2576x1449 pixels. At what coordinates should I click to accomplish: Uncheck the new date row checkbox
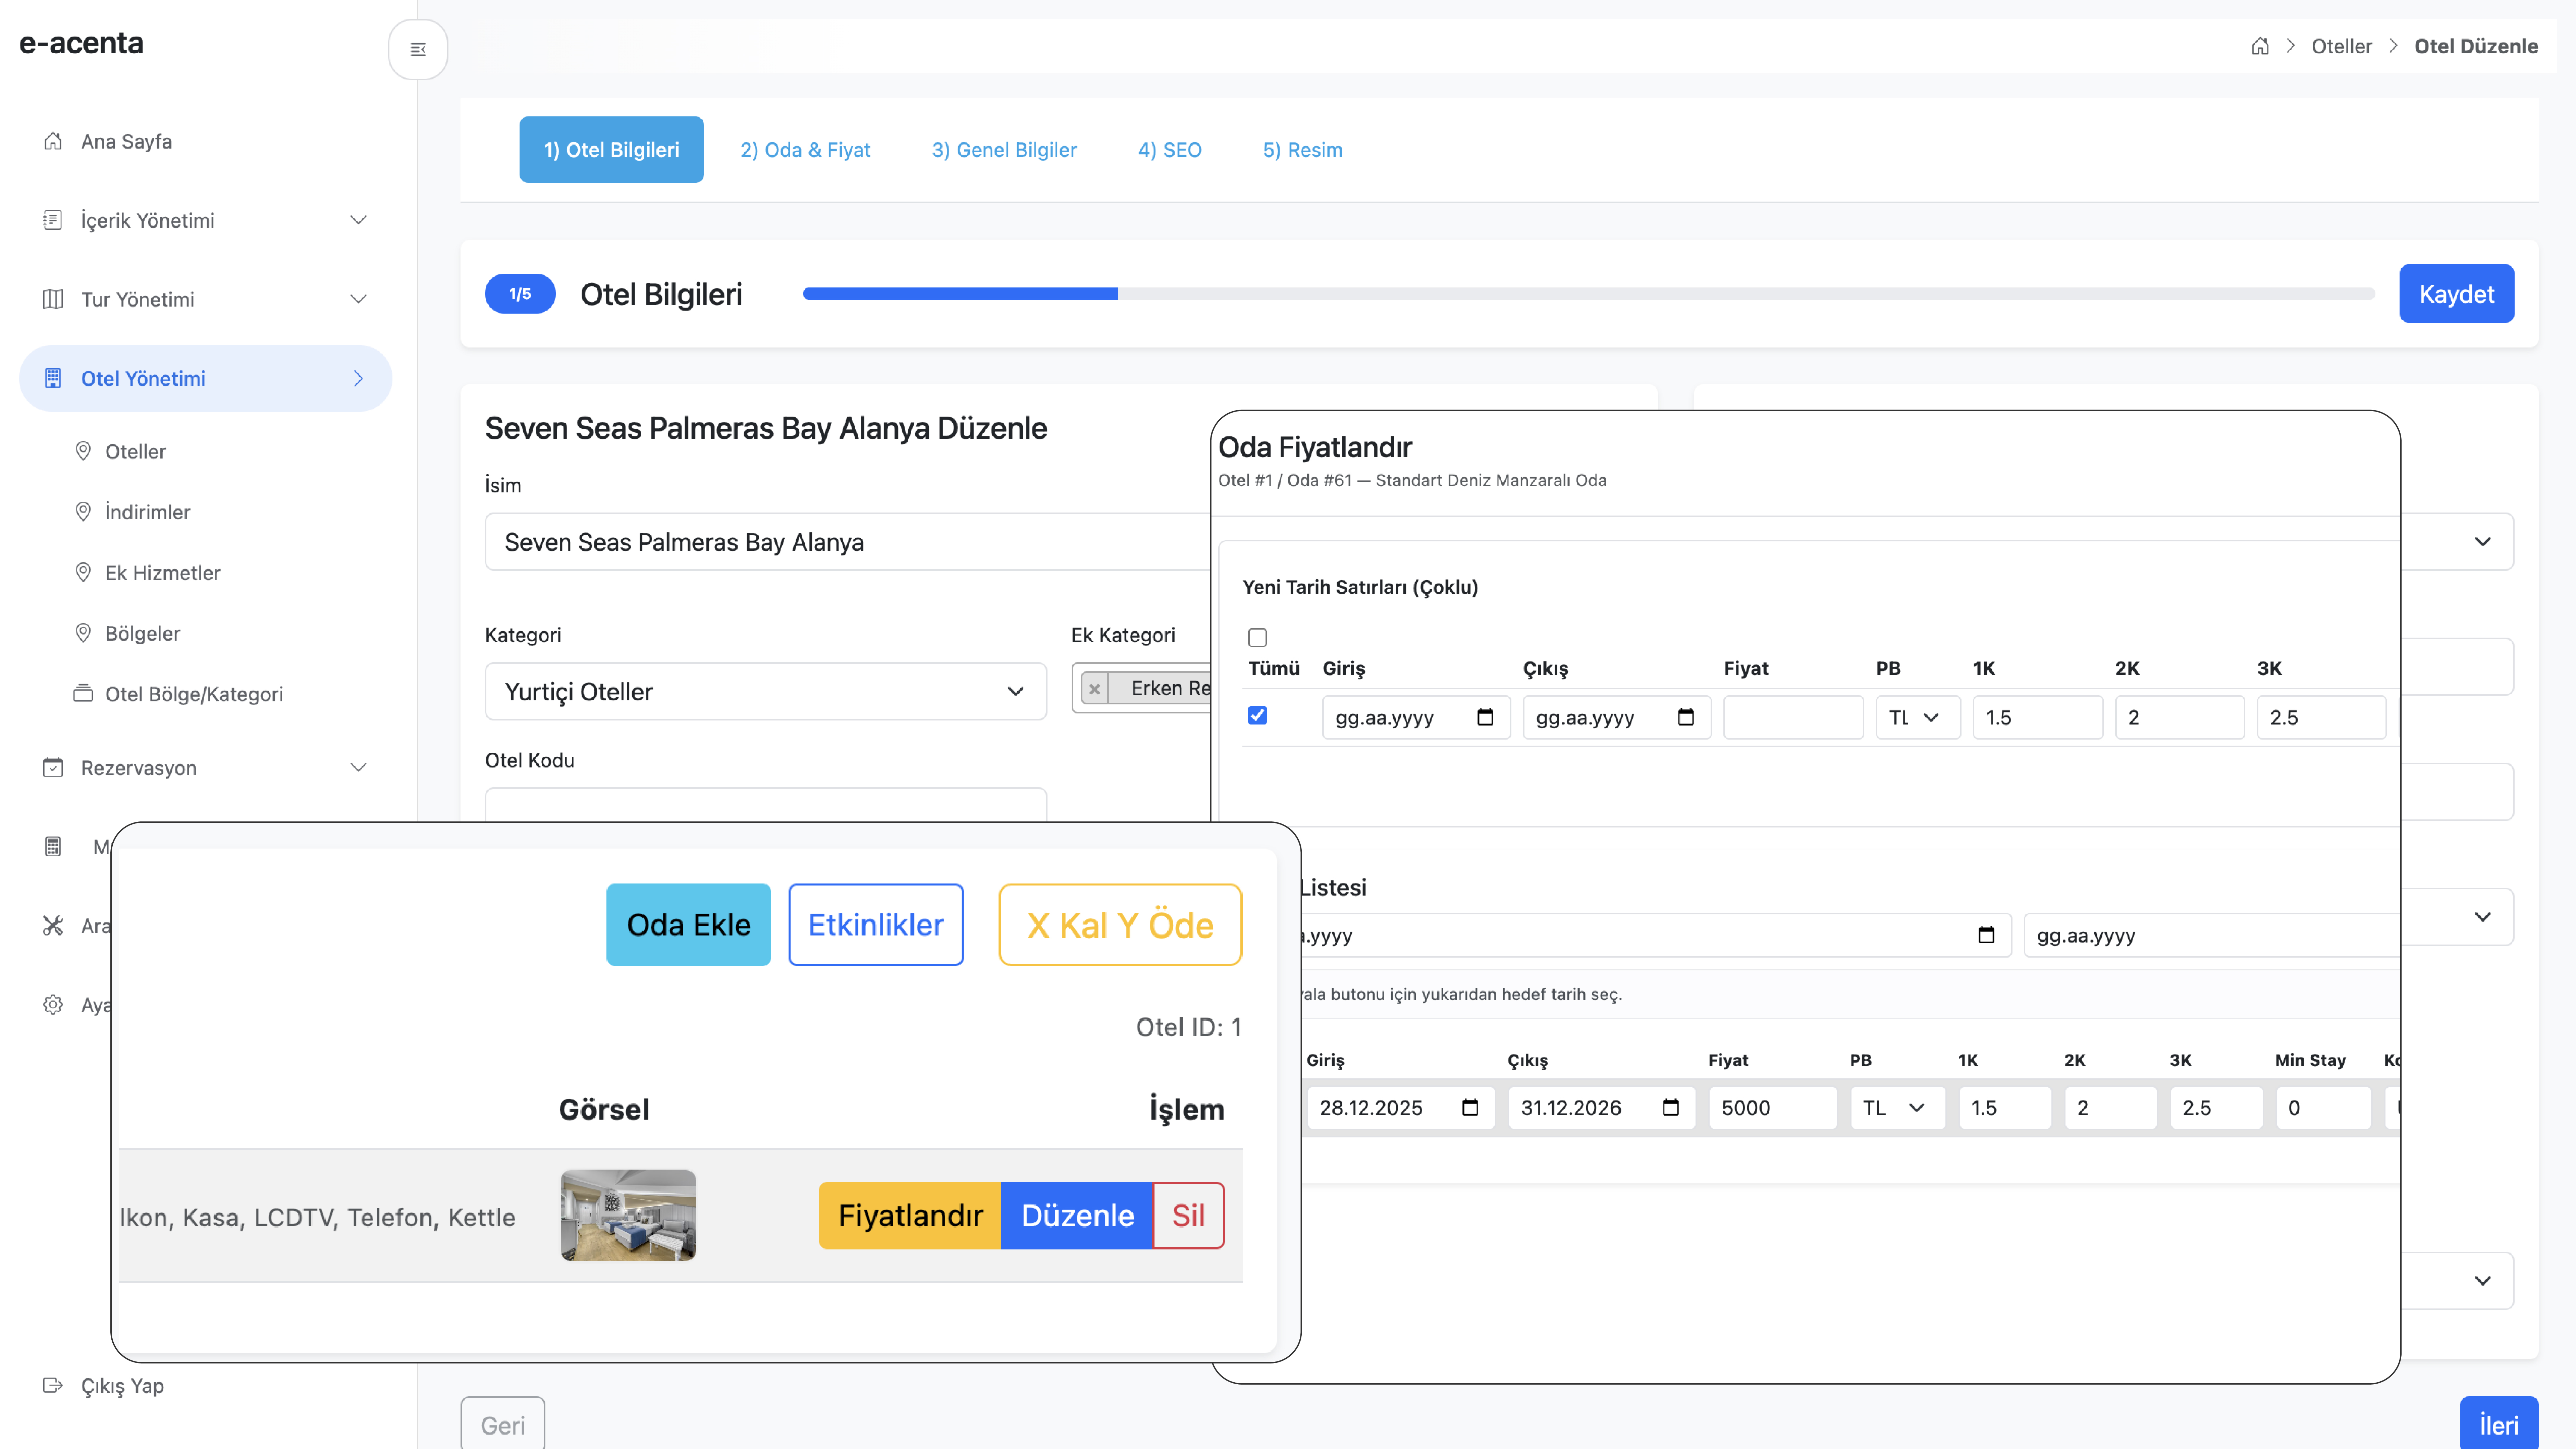1257,715
